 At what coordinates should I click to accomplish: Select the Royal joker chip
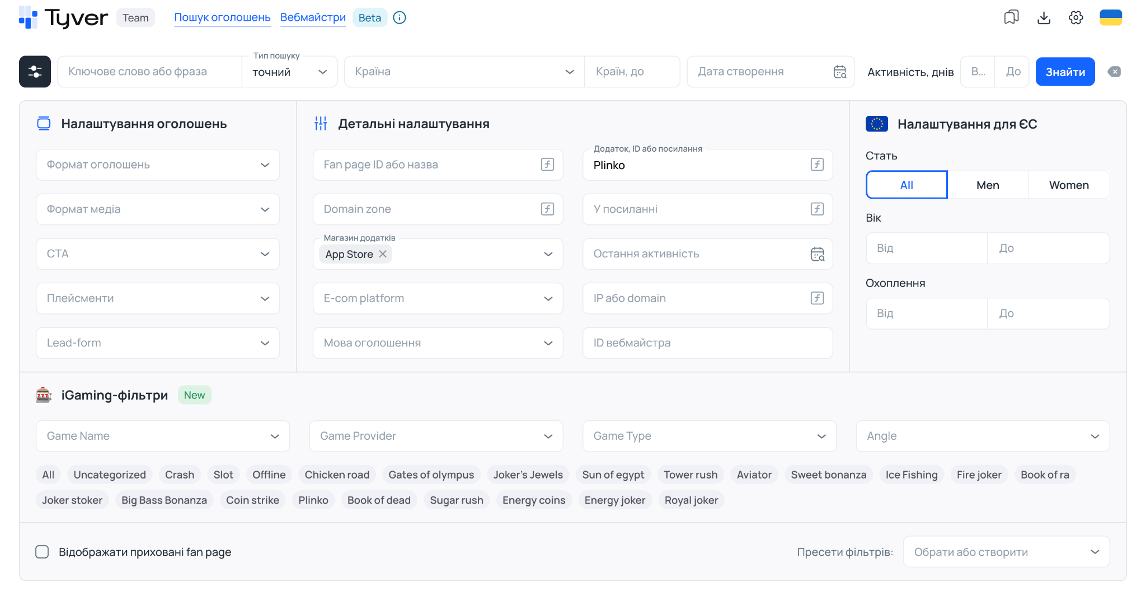coord(691,500)
